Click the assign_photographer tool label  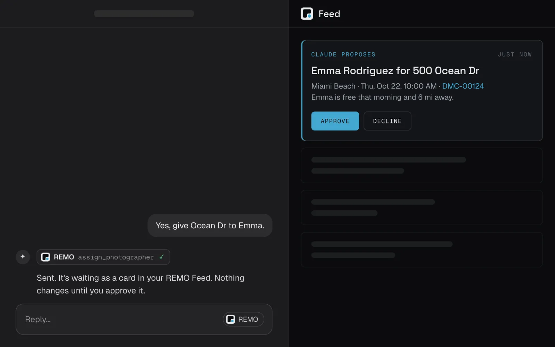[116, 257]
